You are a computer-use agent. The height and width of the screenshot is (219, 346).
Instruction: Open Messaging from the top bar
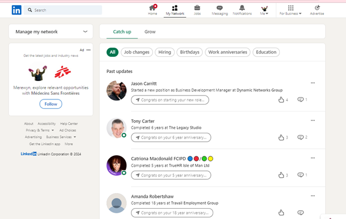(220, 10)
